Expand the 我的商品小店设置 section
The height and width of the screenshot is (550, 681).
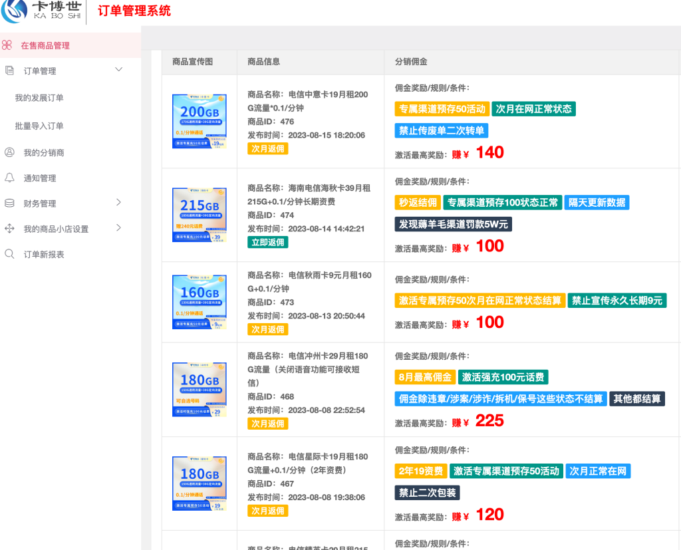click(118, 229)
